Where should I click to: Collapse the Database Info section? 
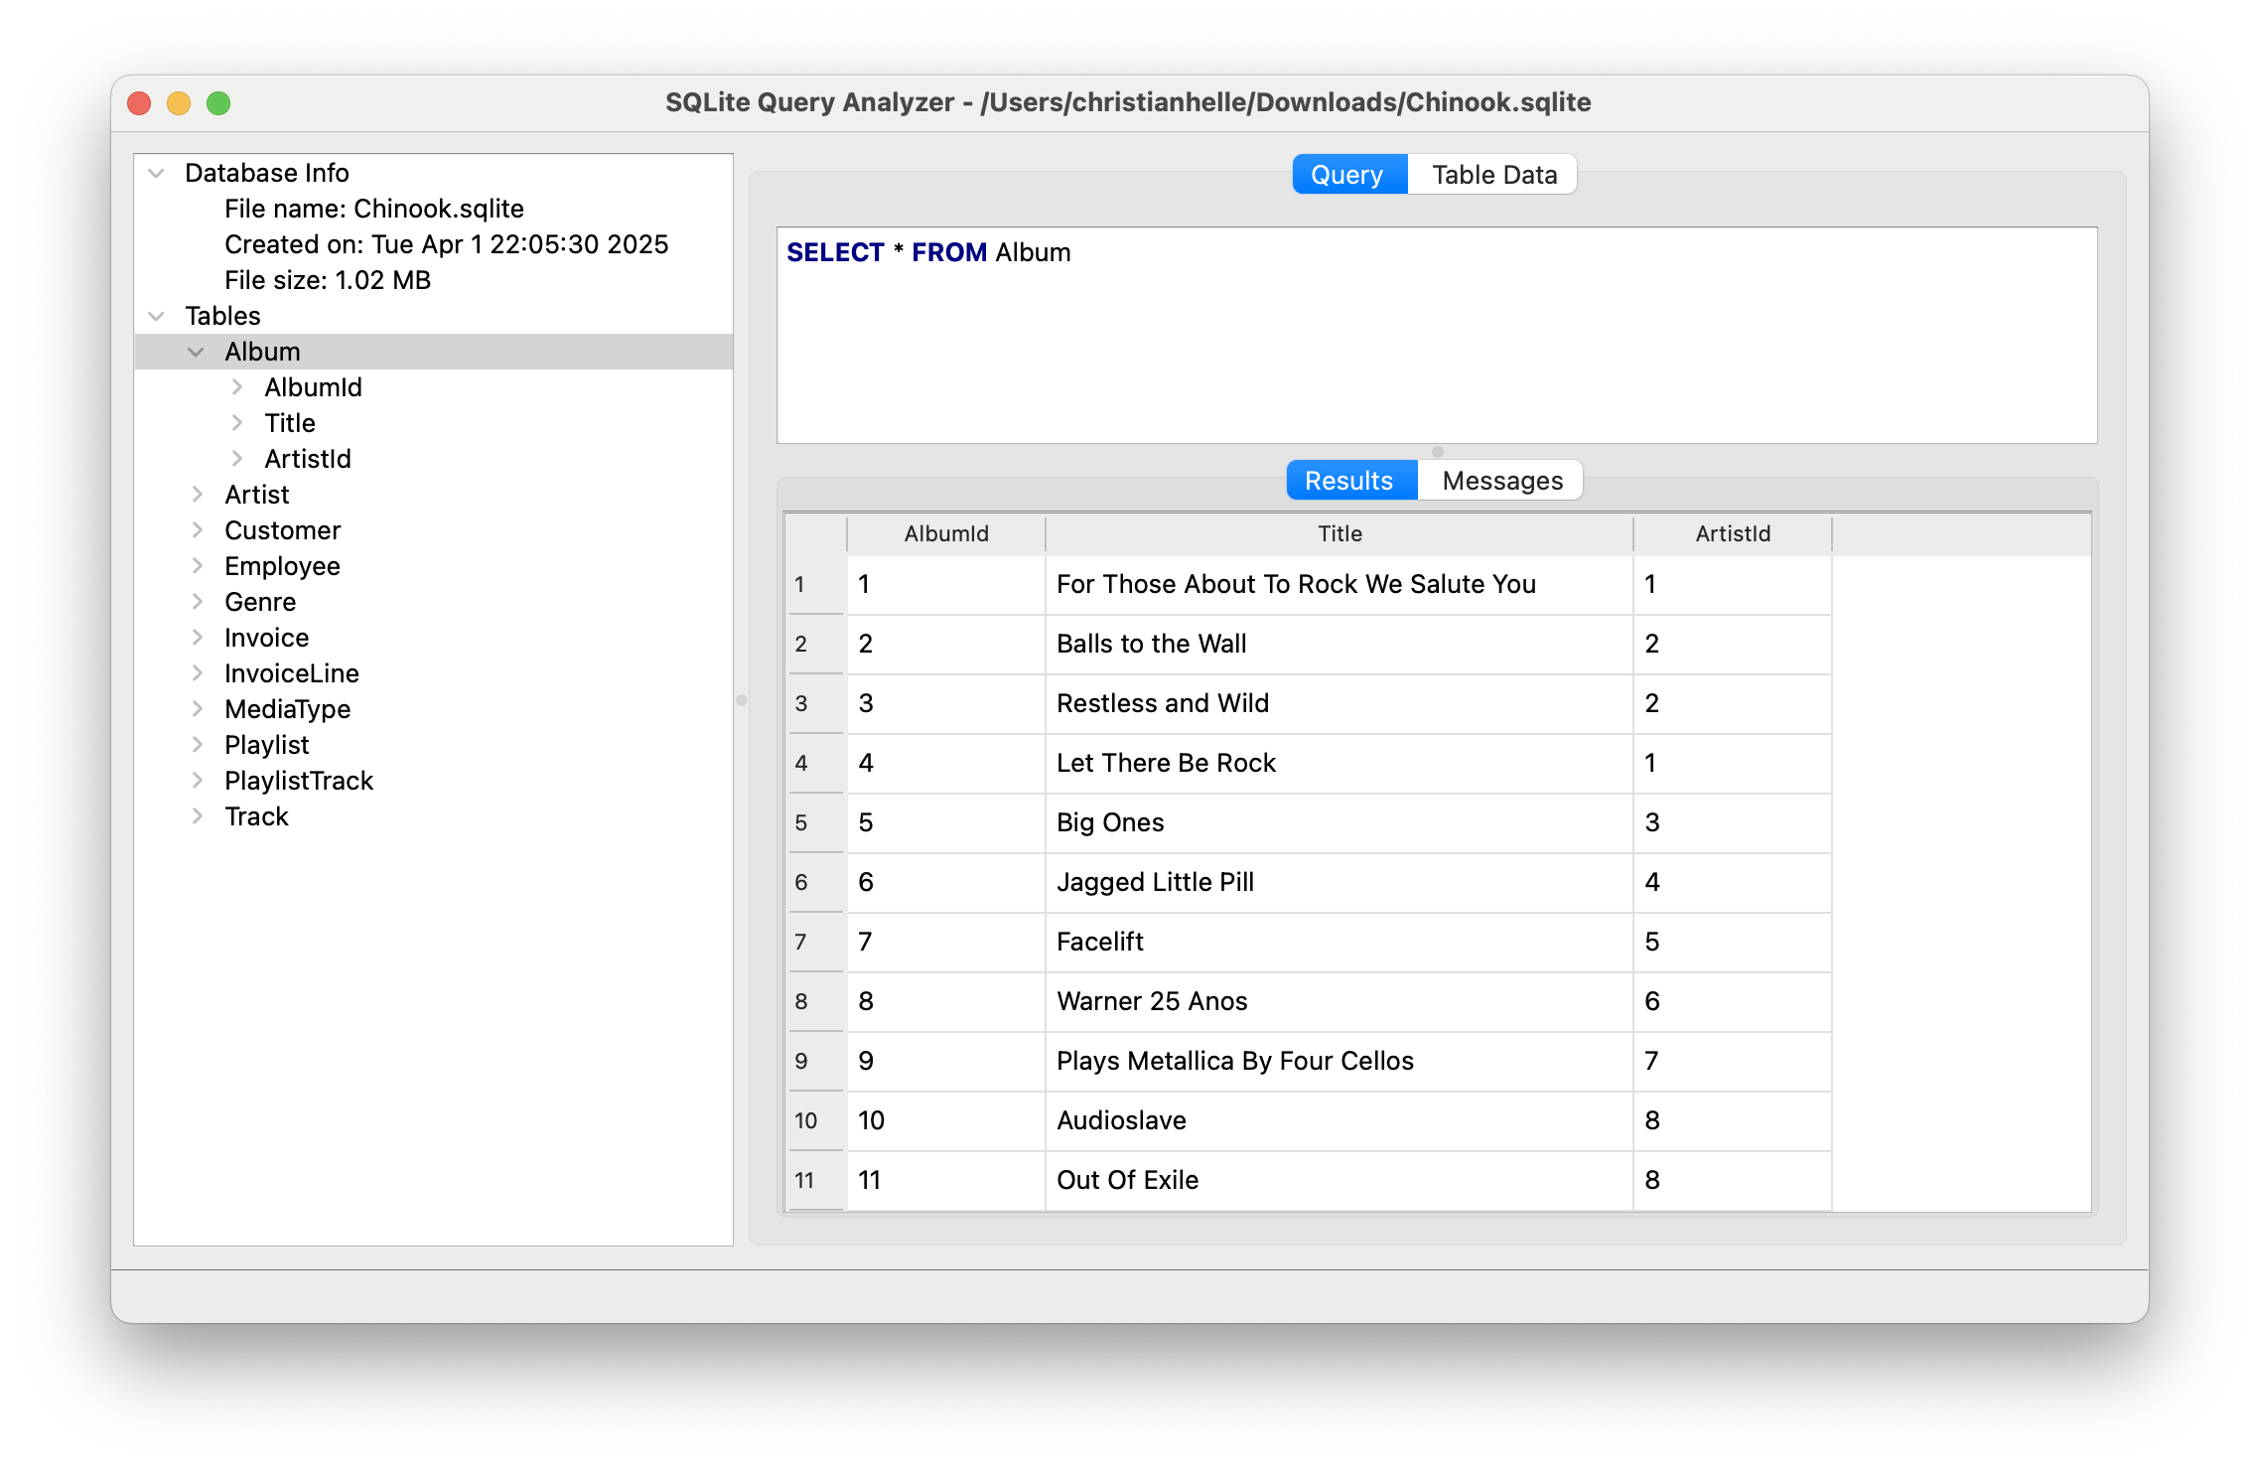click(156, 172)
